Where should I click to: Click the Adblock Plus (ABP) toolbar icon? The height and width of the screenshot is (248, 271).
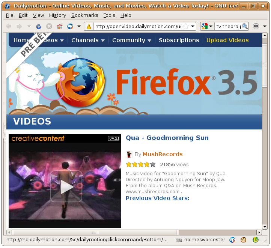point(256,26)
